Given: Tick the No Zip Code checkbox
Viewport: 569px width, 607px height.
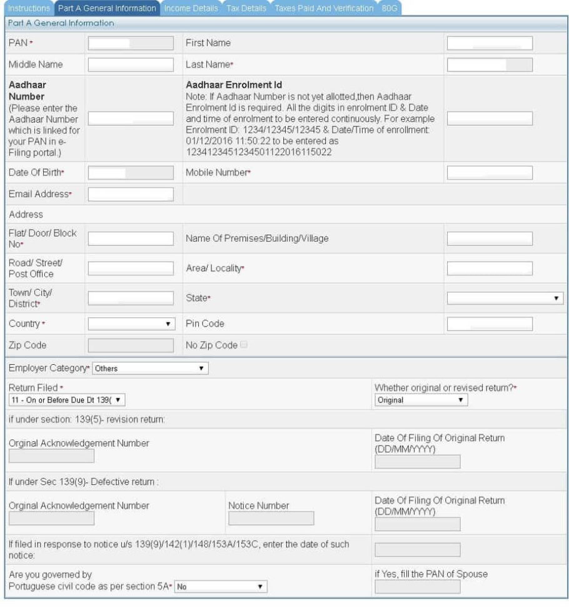Looking at the screenshot, I should click(x=243, y=345).
